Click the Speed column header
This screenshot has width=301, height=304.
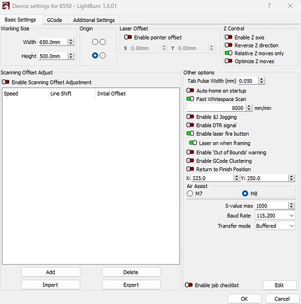coord(26,94)
